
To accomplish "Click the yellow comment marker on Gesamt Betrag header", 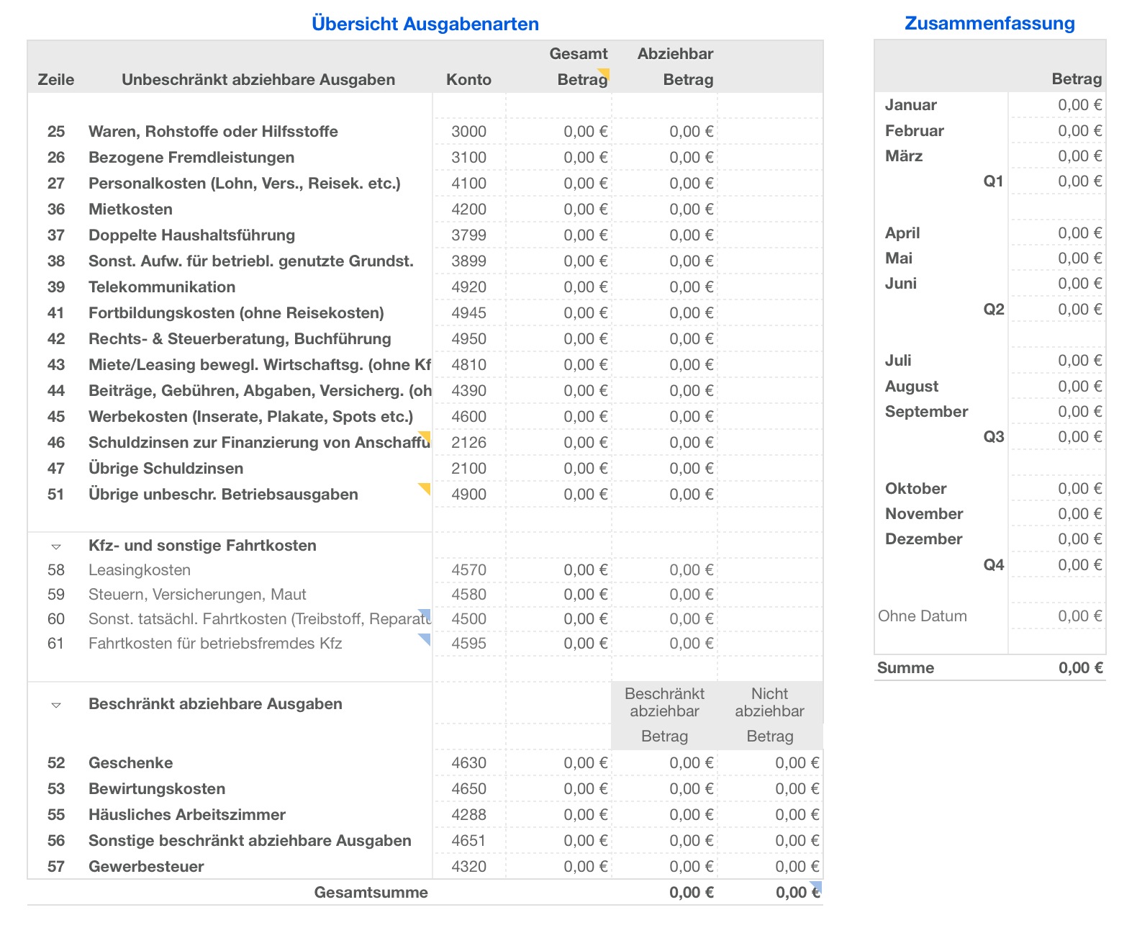I will pos(605,72).
